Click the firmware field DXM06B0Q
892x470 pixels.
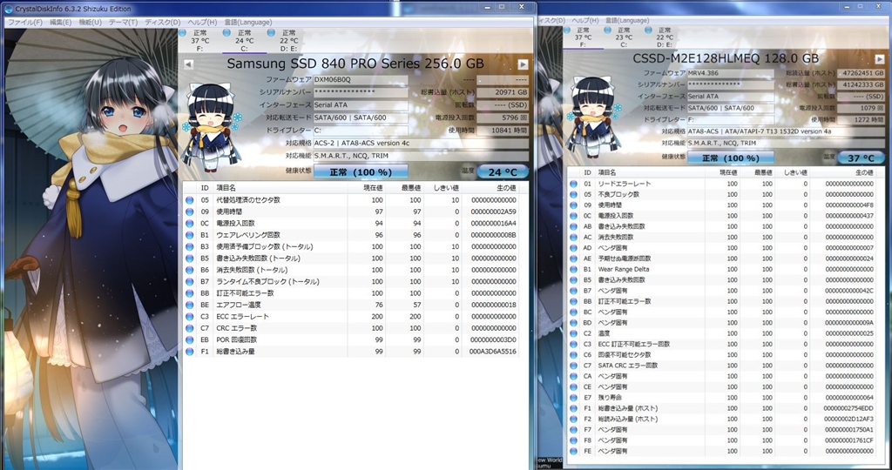(361, 80)
